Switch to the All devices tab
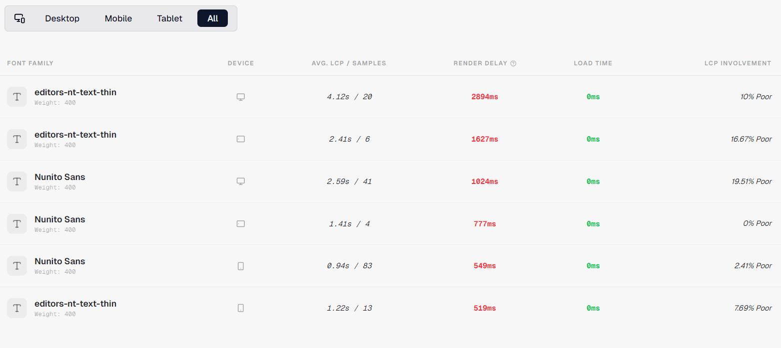The width and height of the screenshot is (781, 348). point(212,18)
